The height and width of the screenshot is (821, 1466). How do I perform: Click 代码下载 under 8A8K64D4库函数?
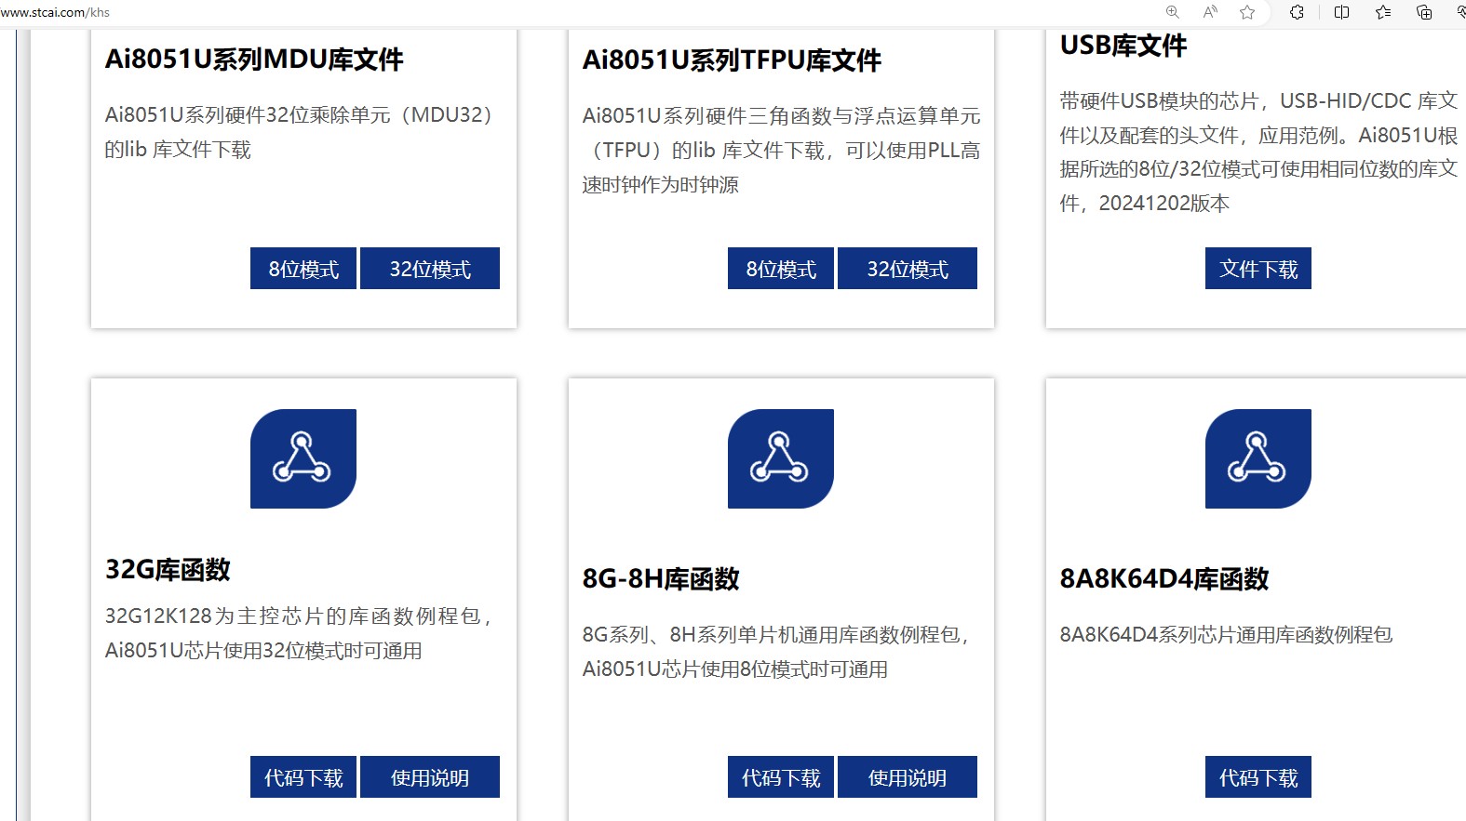pyautogui.click(x=1258, y=777)
